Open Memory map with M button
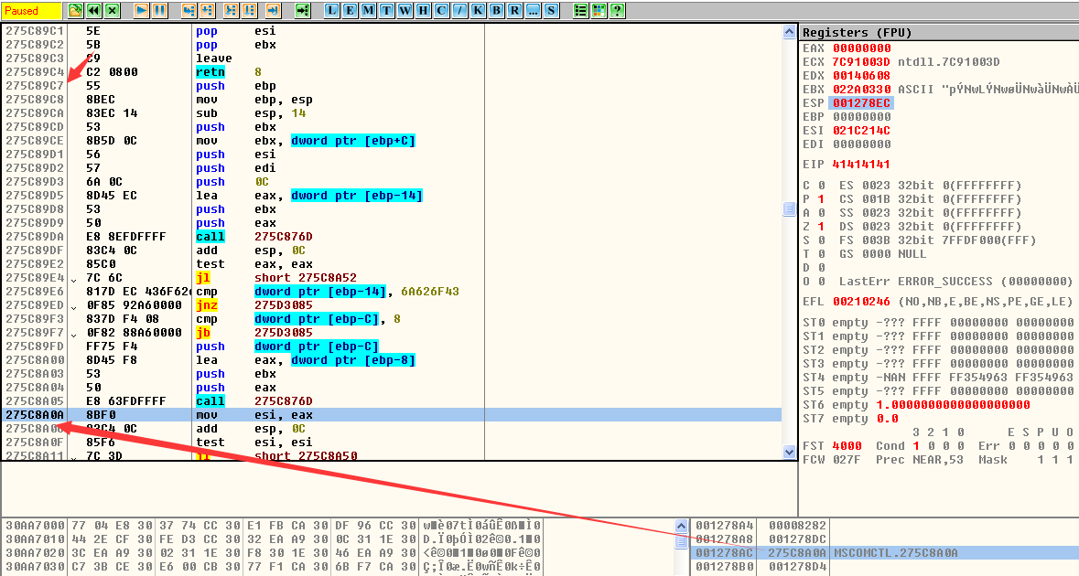The height and width of the screenshot is (576, 1079). 367,11
